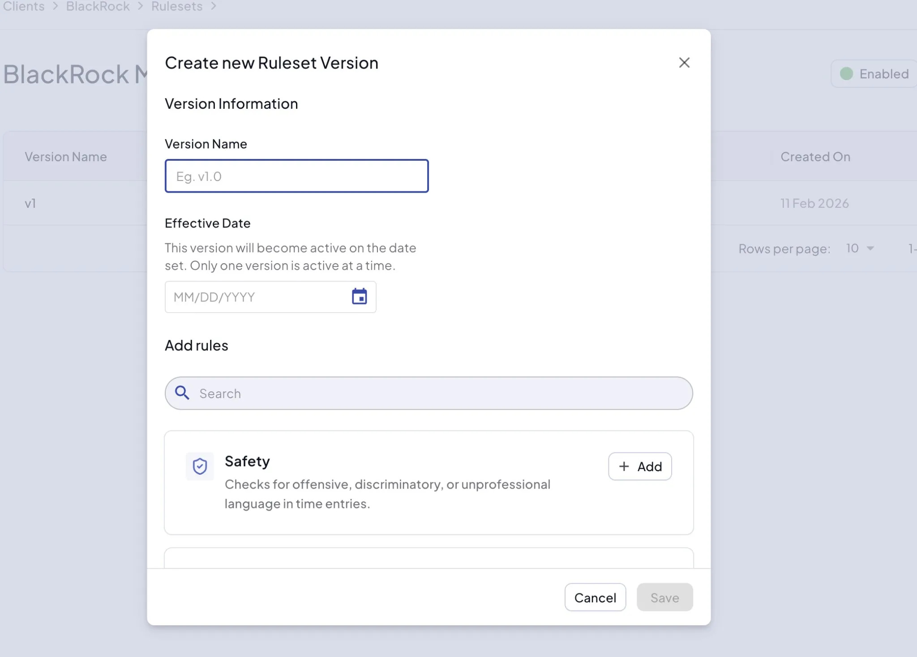
Task: Click the chevron after Rulesets in breadcrumb
Action: 213,6
